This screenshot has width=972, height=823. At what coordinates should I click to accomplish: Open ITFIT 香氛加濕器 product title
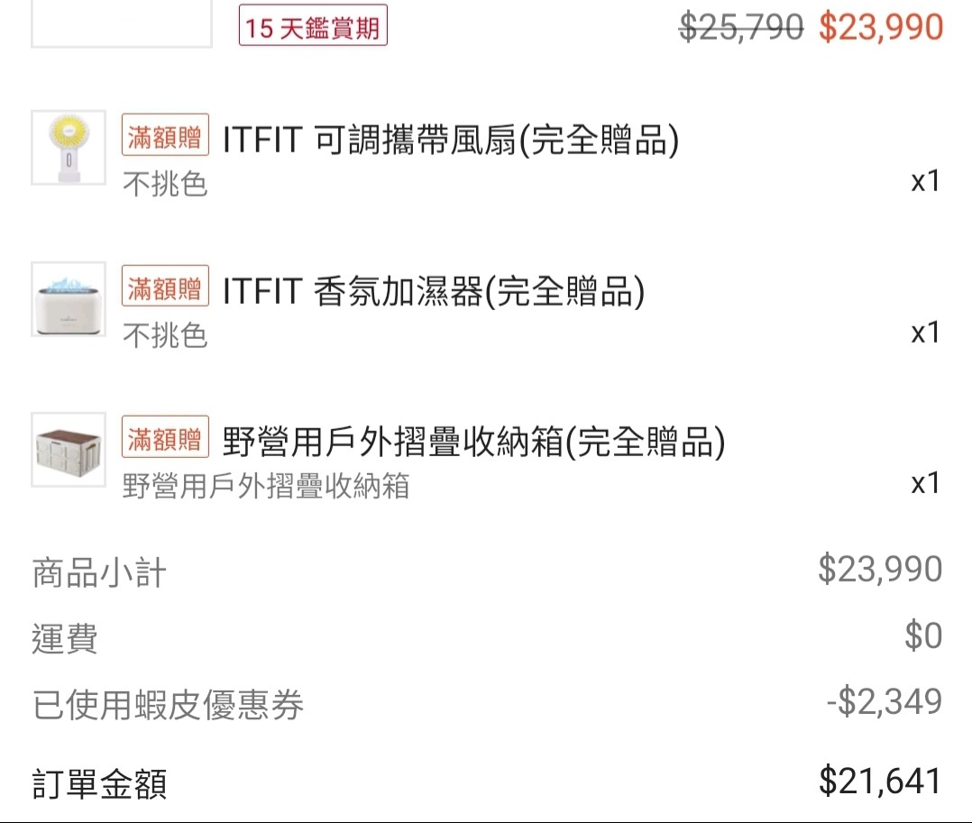434,290
